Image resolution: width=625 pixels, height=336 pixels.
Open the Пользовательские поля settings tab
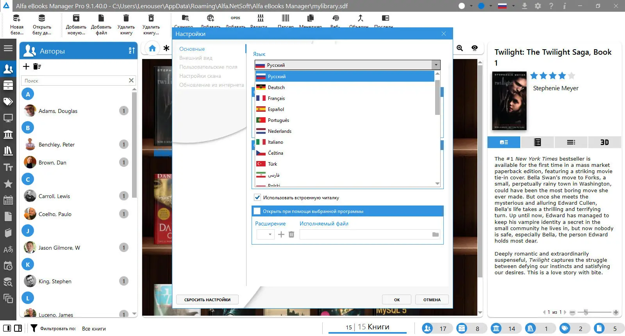208,67
